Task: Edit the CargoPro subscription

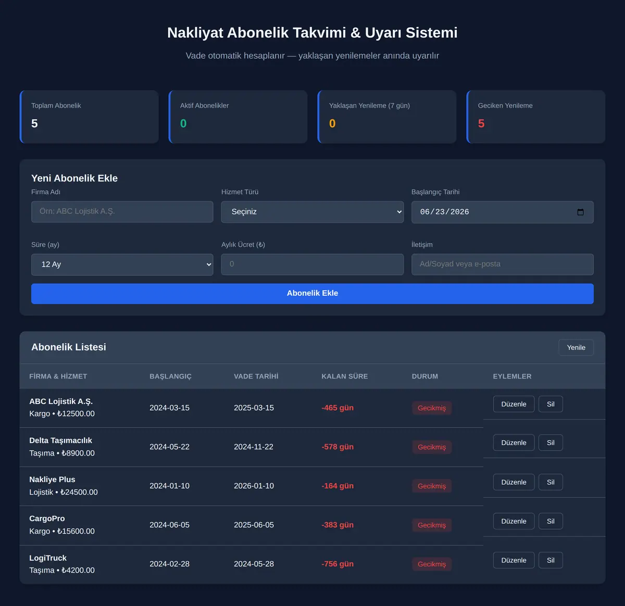Action: [x=514, y=521]
